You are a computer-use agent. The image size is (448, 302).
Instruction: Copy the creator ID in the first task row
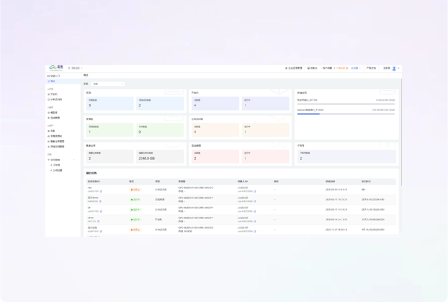pos(255,191)
